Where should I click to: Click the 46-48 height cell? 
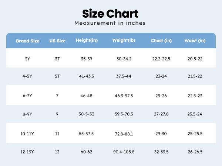[x=87, y=96]
